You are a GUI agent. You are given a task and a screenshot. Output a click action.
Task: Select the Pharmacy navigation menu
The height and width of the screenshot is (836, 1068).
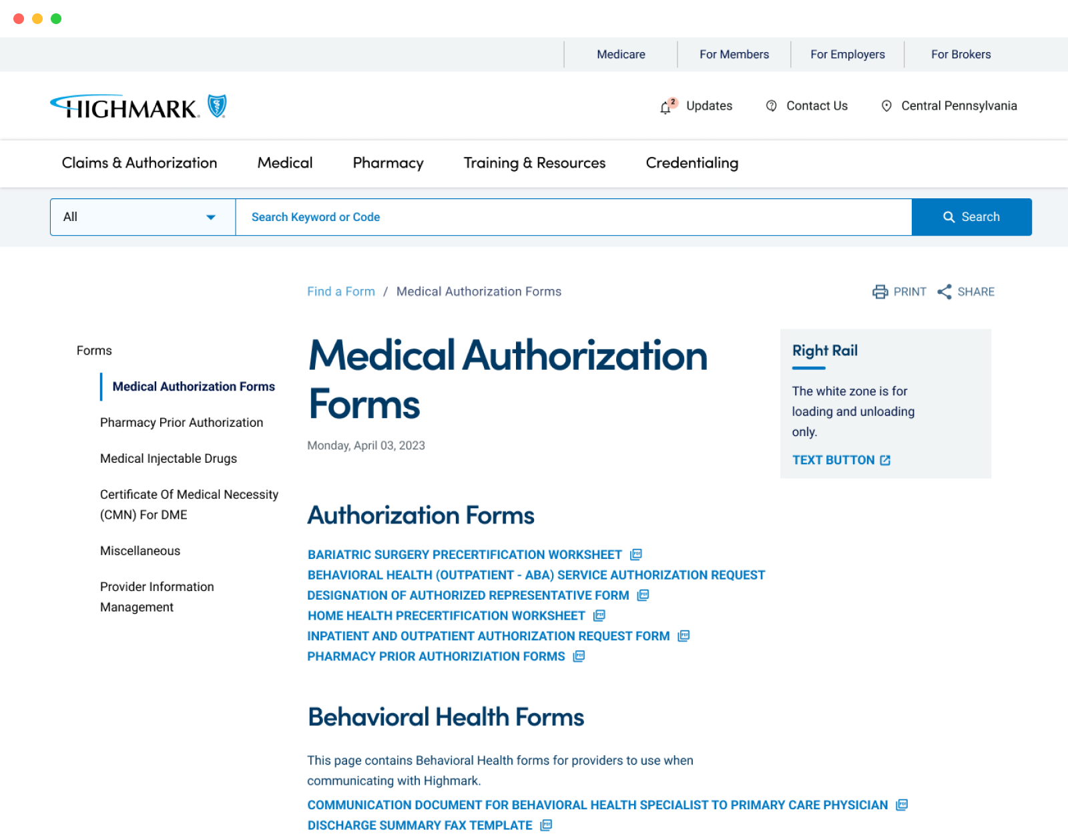[388, 163]
